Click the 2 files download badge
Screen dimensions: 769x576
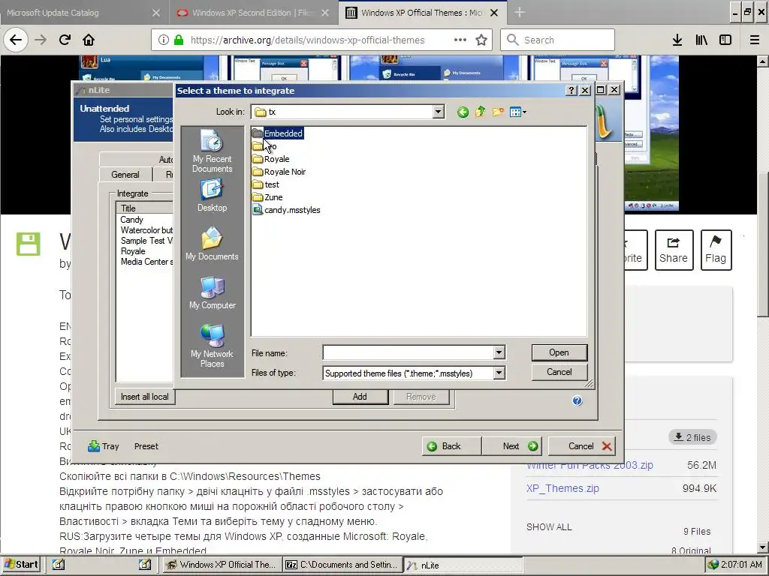[692, 437]
